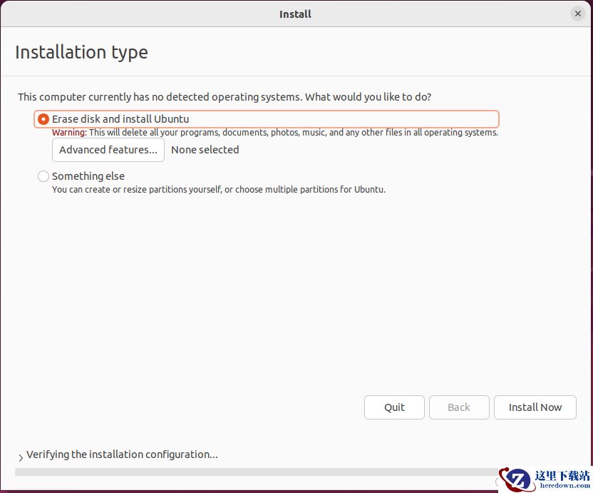This screenshot has height=493, width=593.
Task: Click the no detected operating systems prompt
Action: (x=225, y=97)
